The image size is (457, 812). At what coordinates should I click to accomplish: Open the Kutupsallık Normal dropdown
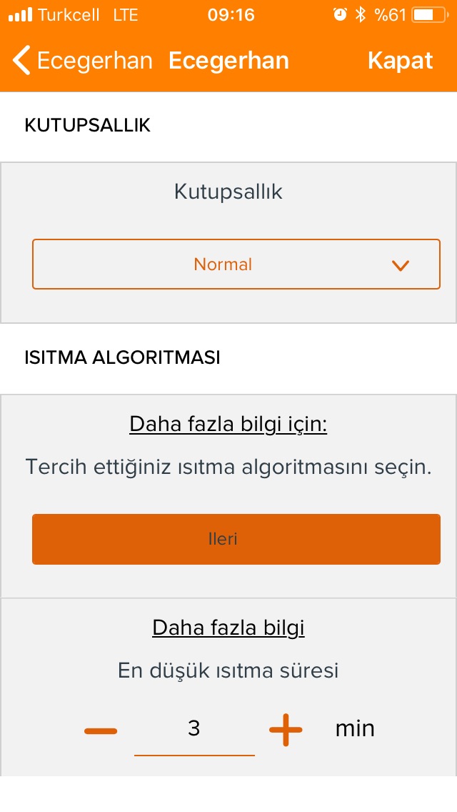236,264
